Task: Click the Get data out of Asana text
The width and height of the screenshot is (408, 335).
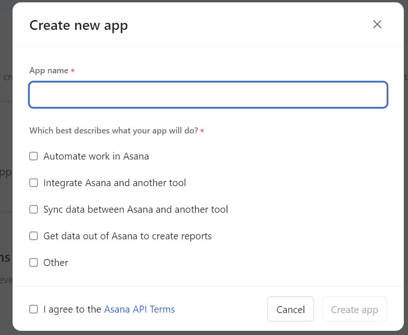Action: tap(127, 236)
